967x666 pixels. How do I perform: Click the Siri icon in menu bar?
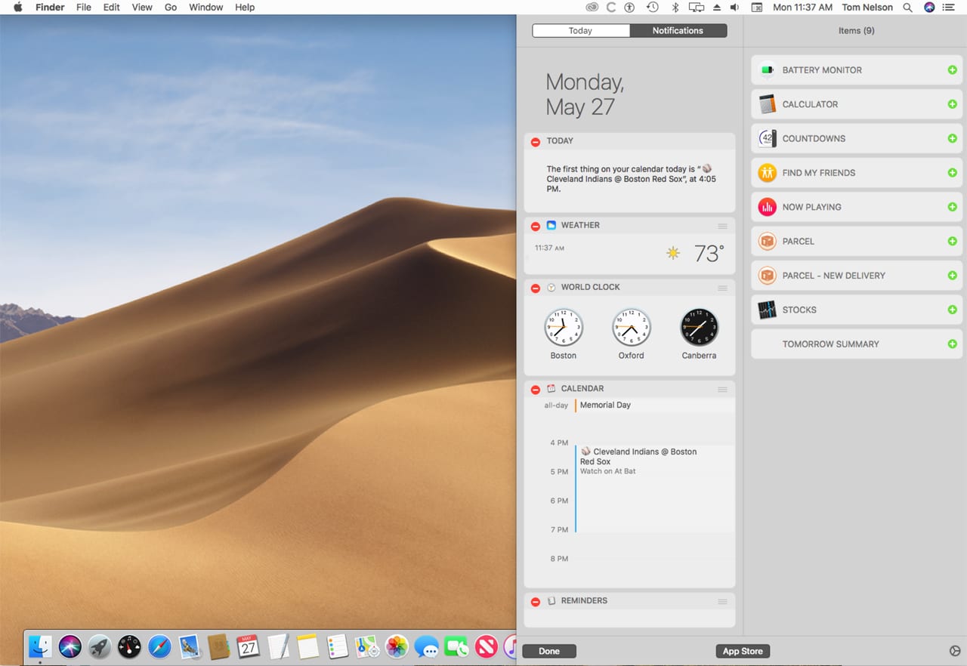click(x=929, y=7)
